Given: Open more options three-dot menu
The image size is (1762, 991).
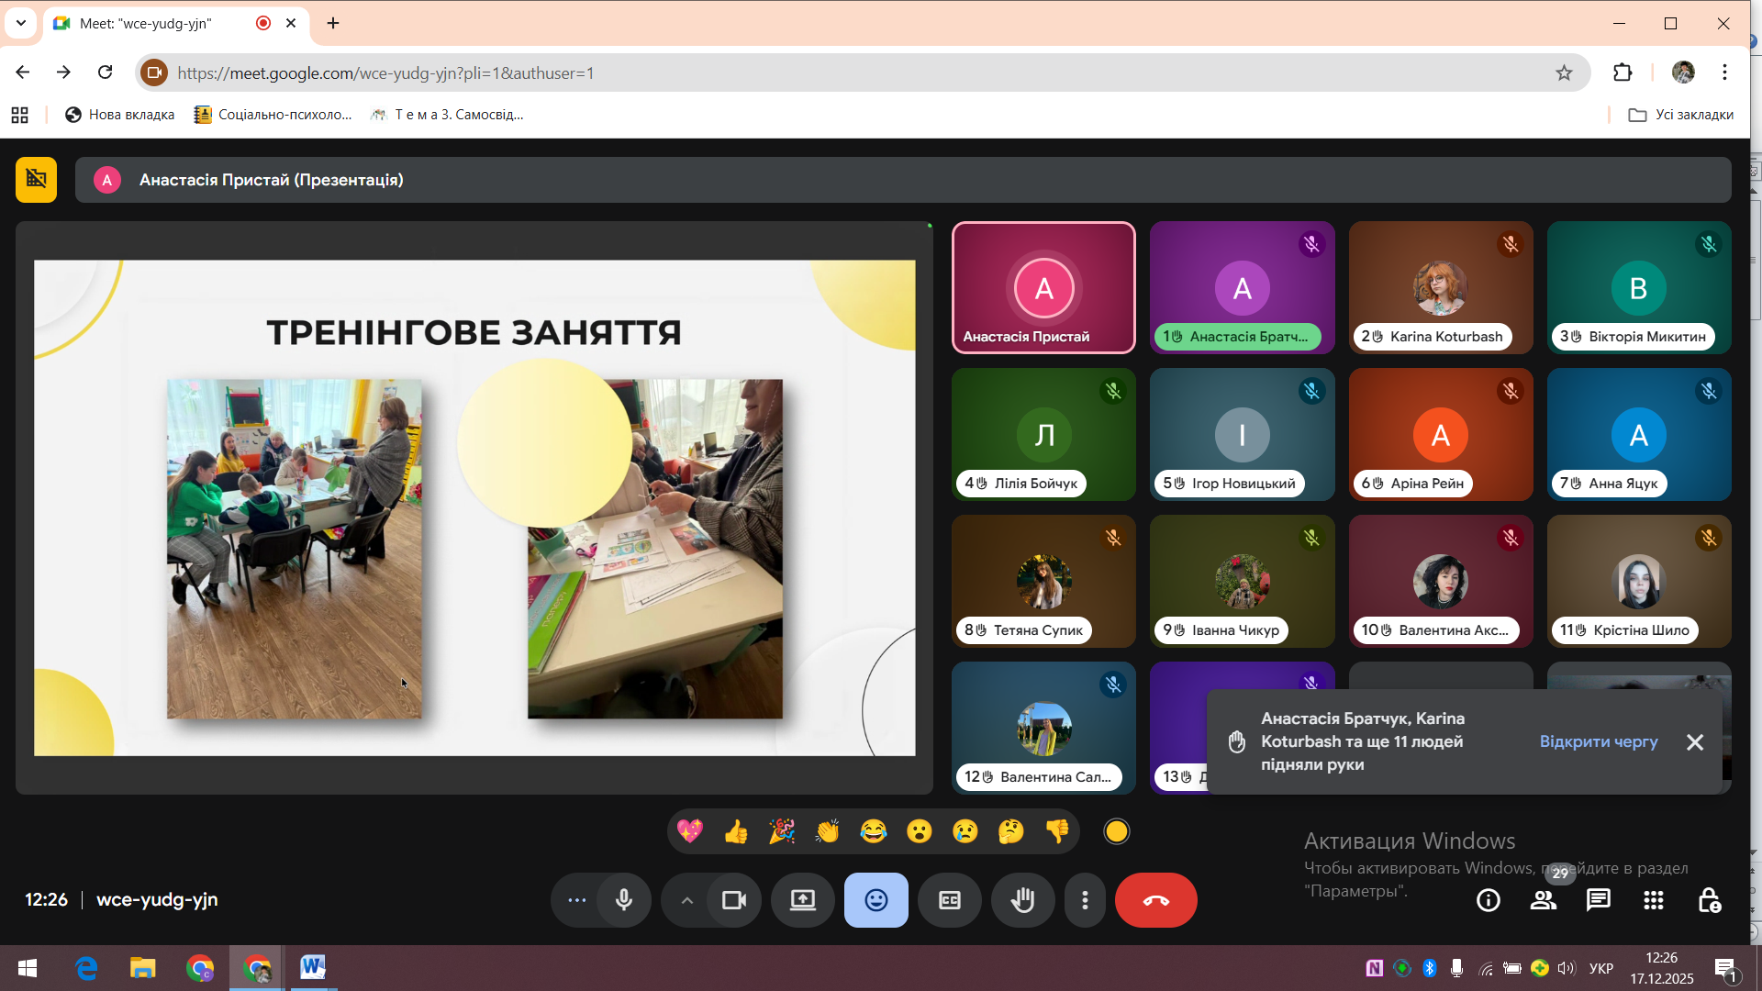Looking at the screenshot, I should click(1085, 900).
